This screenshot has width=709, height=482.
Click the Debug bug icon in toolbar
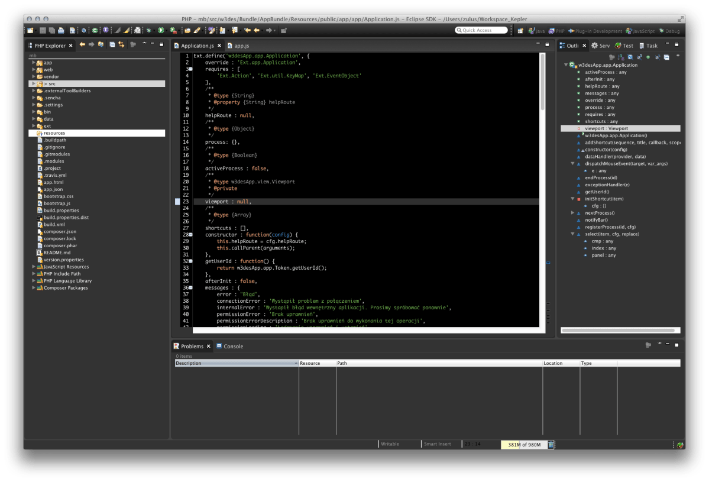tap(148, 30)
